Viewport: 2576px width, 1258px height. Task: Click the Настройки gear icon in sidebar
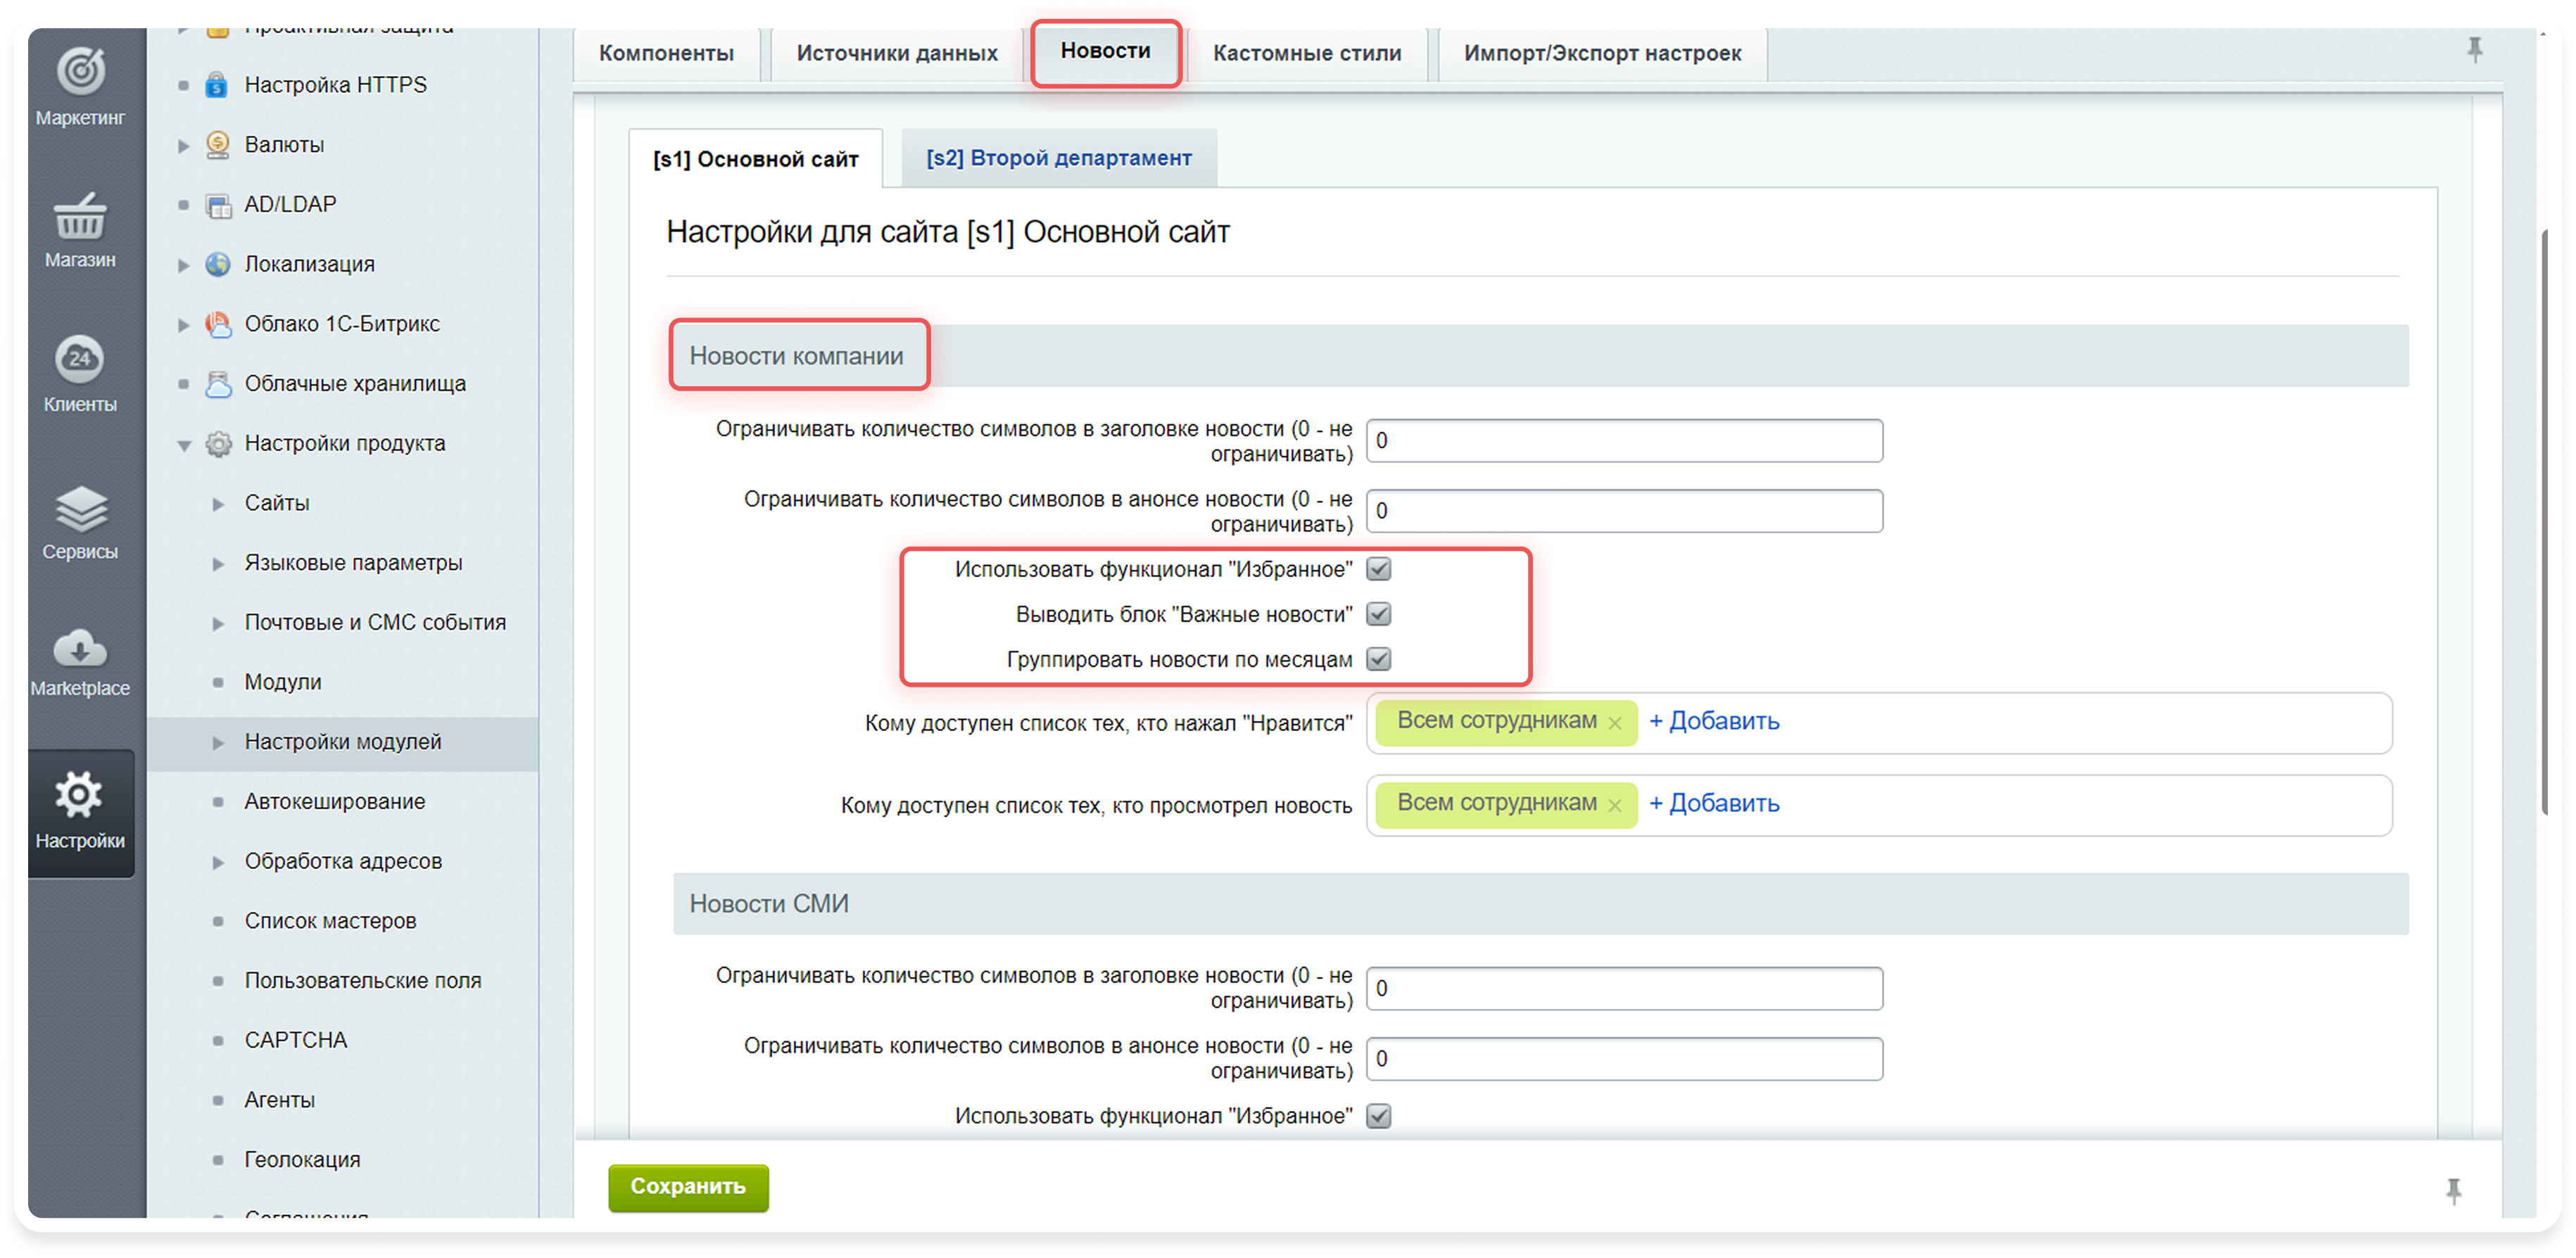[x=80, y=796]
